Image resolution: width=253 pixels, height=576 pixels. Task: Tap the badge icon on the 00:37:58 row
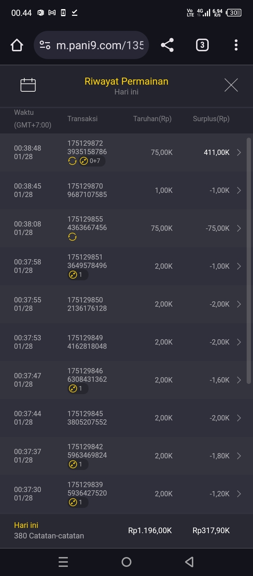click(x=77, y=275)
